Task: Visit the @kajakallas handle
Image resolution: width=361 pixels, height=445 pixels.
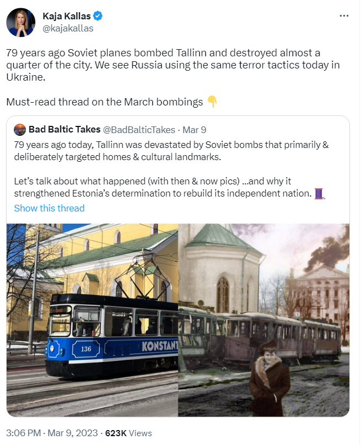Action: [68, 28]
